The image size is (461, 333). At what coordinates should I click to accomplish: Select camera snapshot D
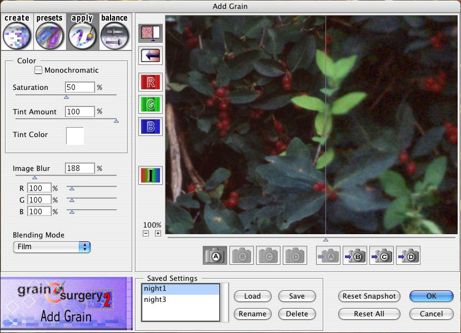point(295,255)
